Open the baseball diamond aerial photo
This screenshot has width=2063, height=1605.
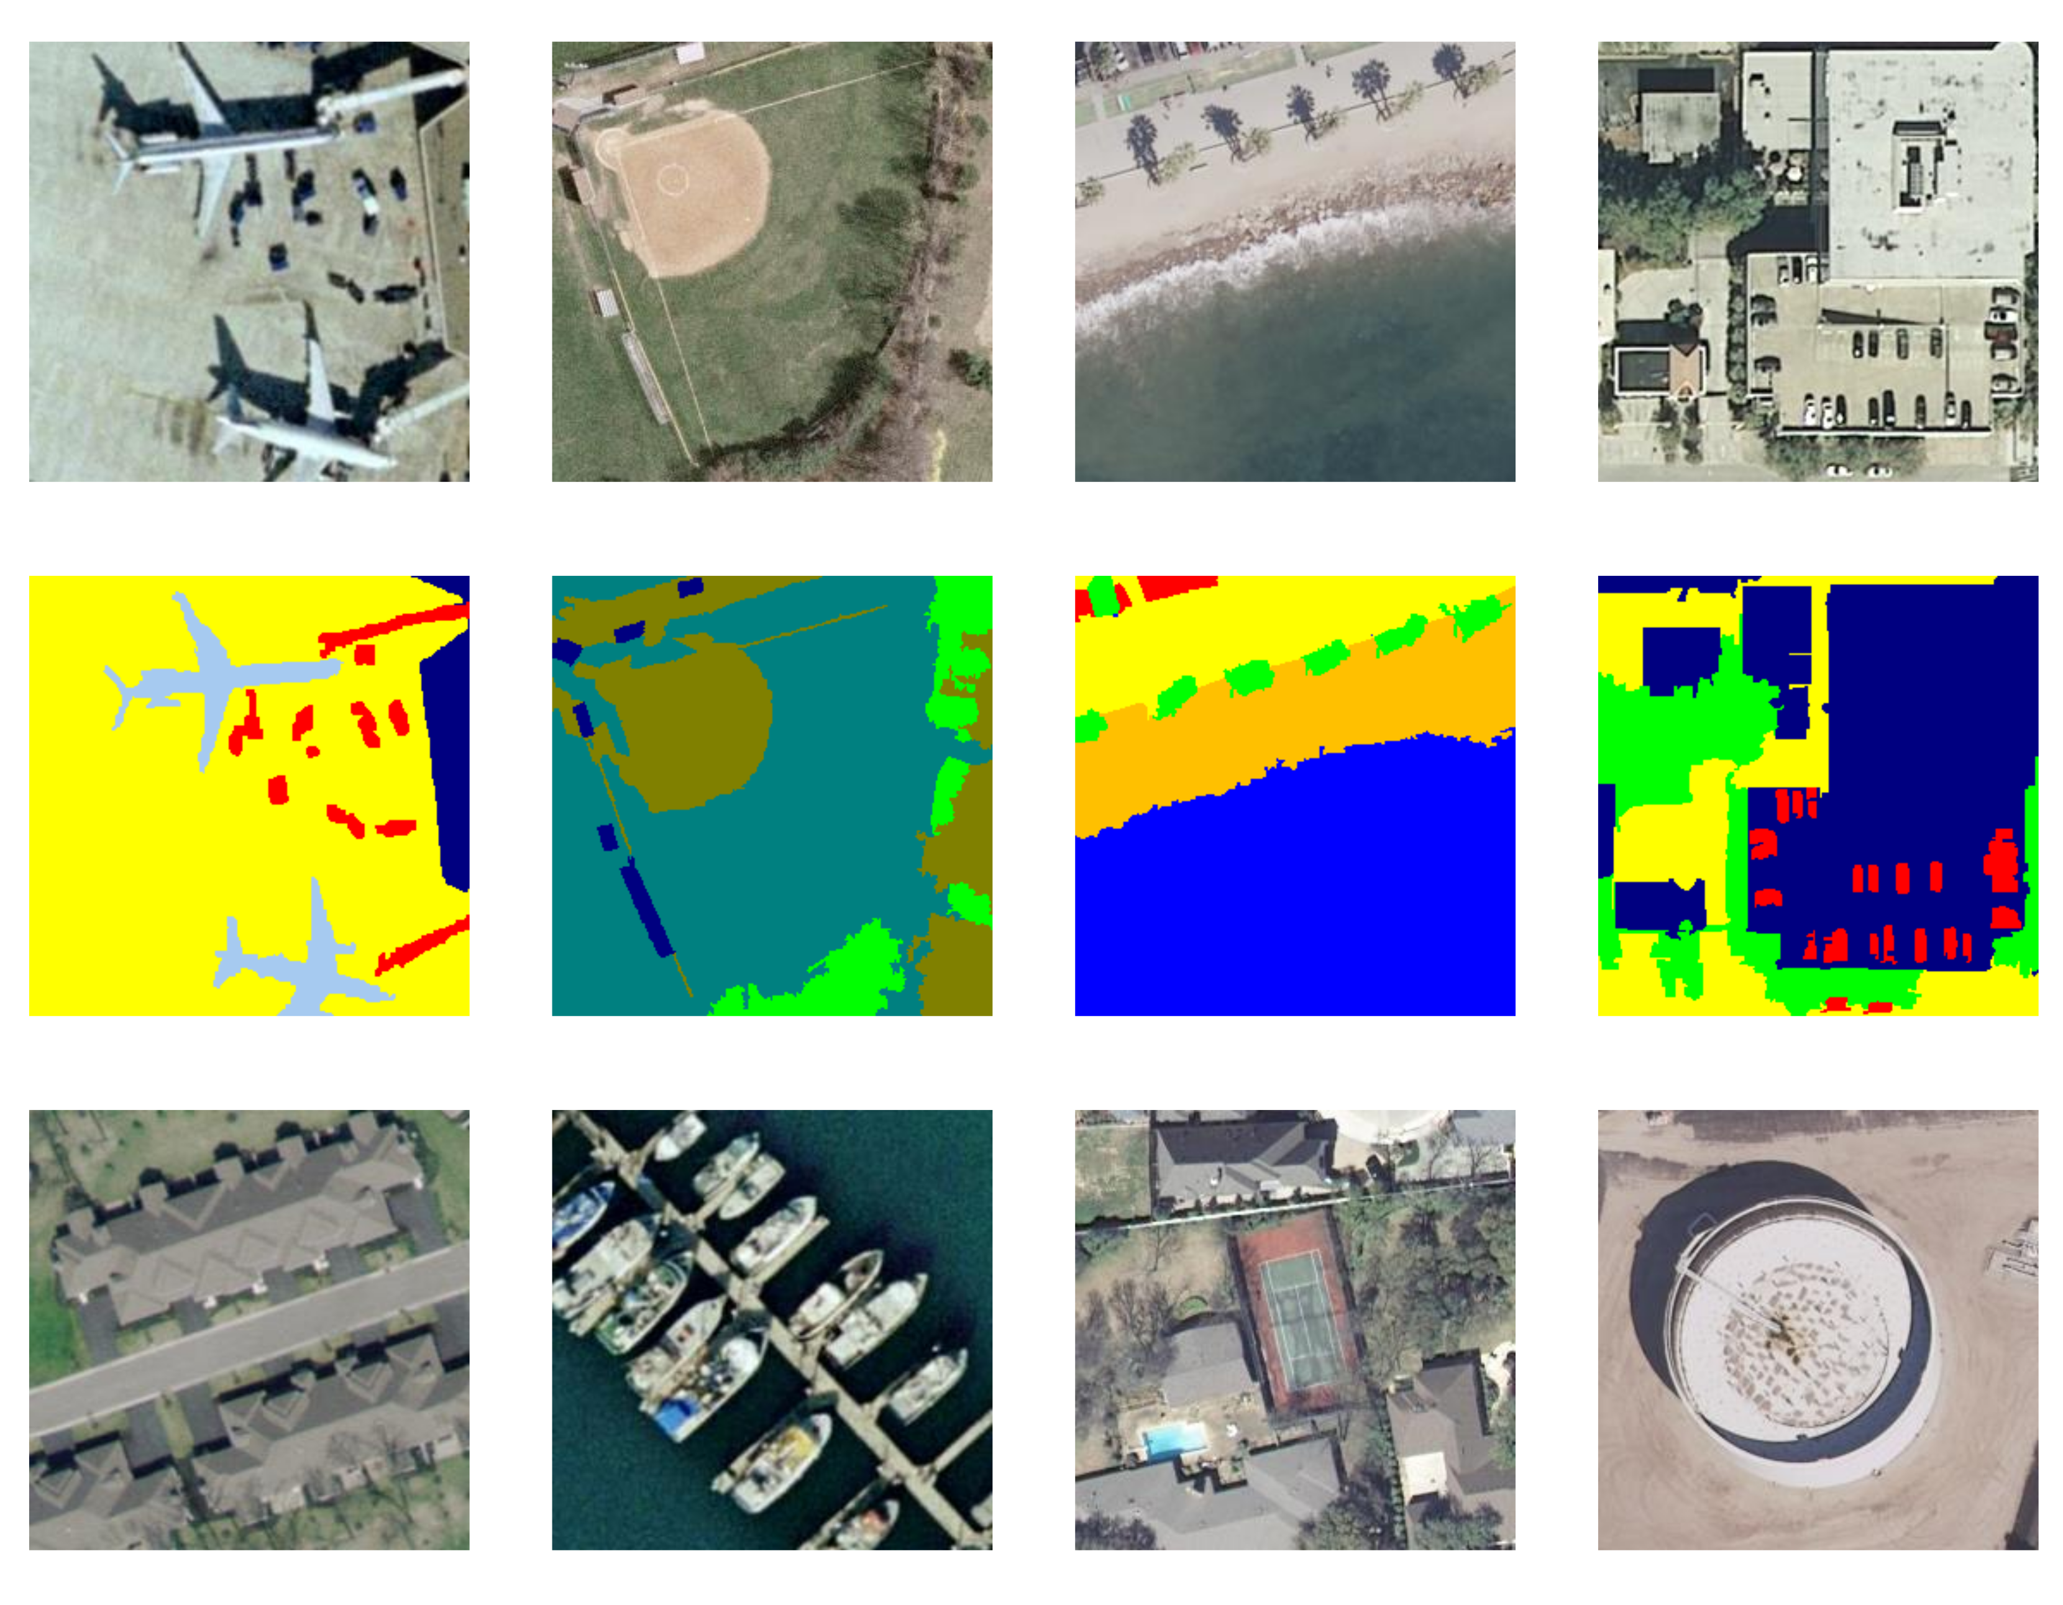[x=772, y=261]
